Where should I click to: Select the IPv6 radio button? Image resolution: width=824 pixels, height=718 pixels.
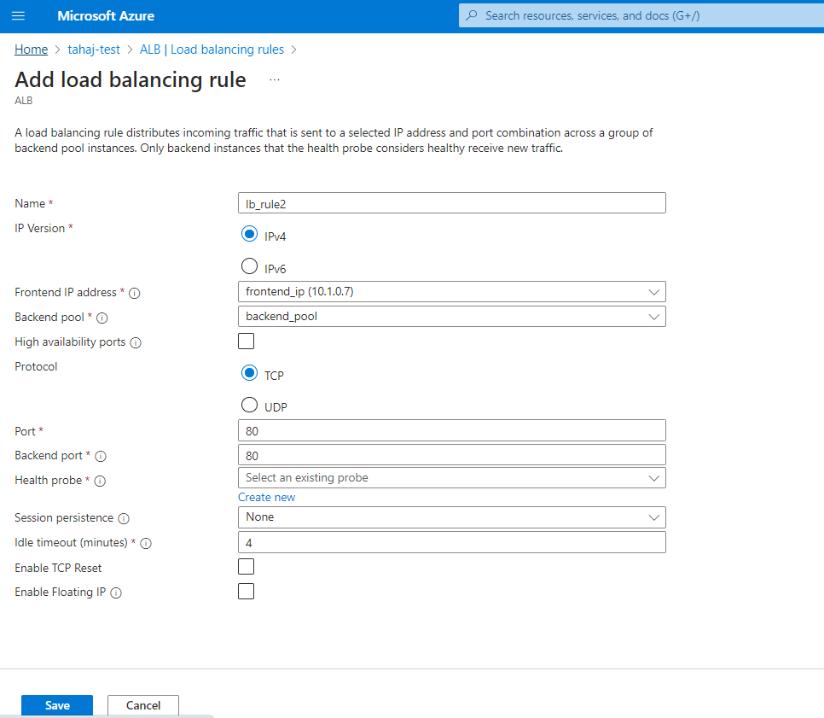(249, 266)
